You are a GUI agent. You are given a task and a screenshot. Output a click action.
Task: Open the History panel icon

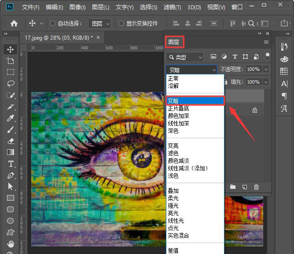pyautogui.click(x=284, y=47)
